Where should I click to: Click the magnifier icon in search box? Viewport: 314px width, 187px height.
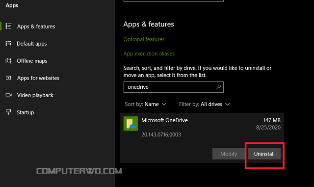pyautogui.click(x=218, y=87)
